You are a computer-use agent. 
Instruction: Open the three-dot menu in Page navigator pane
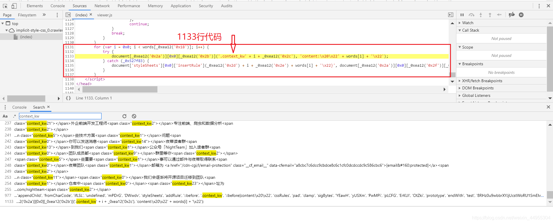tap(57, 15)
